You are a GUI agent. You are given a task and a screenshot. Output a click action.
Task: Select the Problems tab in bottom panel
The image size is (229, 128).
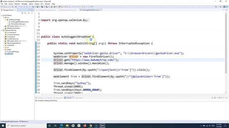tap(40, 98)
